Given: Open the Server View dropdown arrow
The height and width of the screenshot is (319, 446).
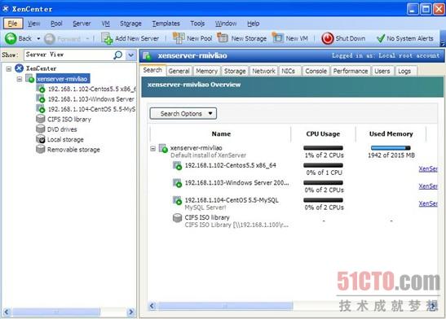Looking at the screenshot, I should coord(130,55).
